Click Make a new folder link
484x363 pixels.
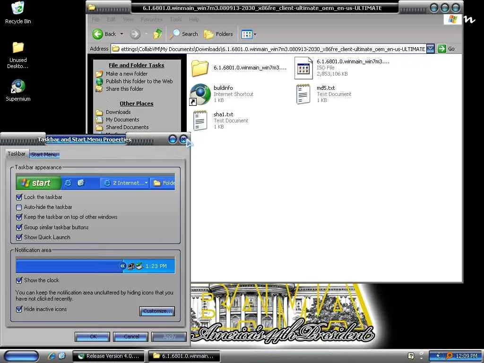(127, 74)
